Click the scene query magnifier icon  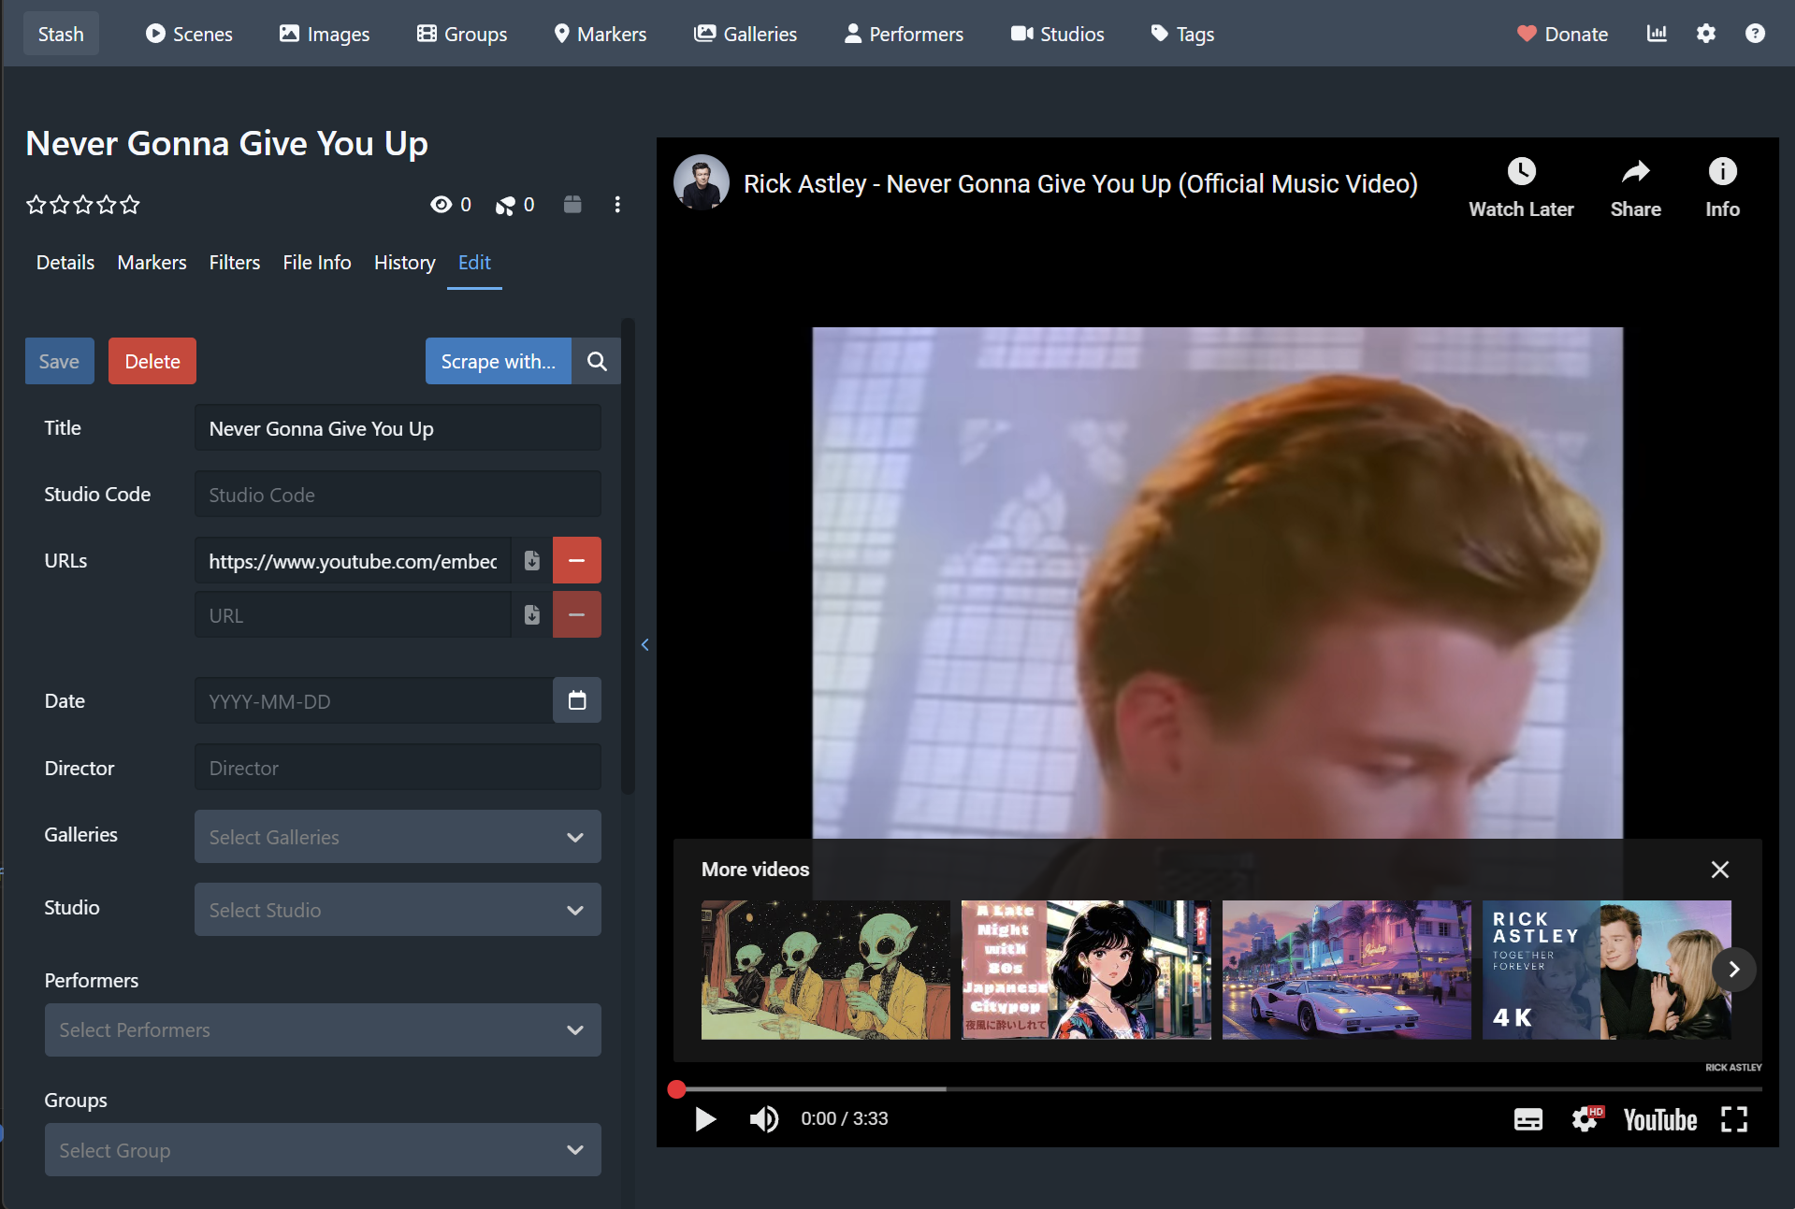(x=597, y=361)
